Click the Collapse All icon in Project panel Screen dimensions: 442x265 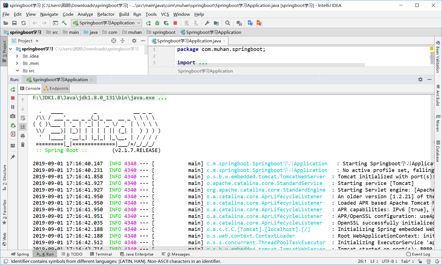[x=123, y=41]
